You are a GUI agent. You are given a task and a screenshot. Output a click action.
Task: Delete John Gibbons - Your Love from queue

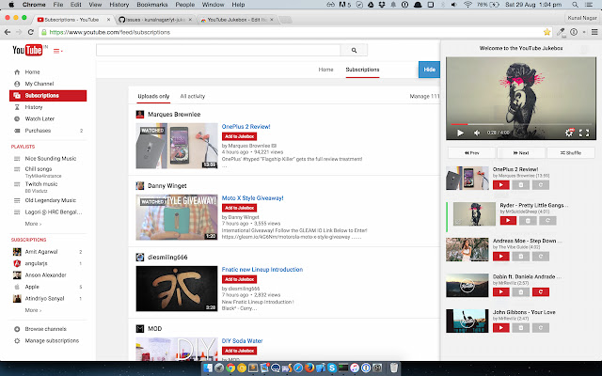point(520,328)
